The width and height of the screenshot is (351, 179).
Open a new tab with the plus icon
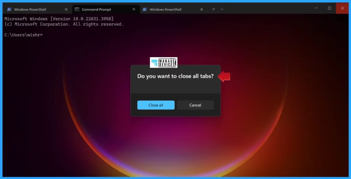[x=214, y=9]
